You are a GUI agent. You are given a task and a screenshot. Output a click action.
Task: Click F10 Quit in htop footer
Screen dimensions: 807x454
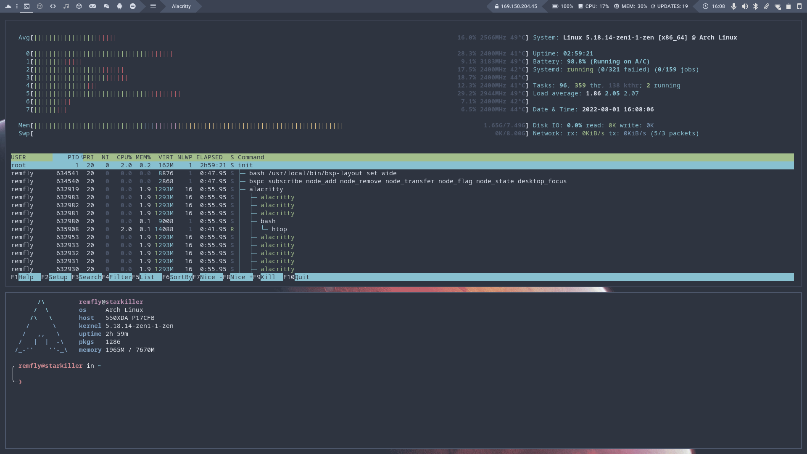pyautogui.click(x=301, y=277)
